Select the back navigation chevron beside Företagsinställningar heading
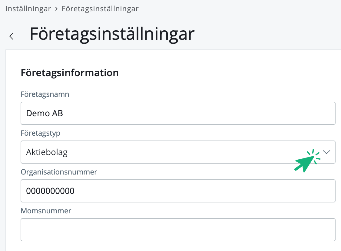The height and width of the screenshot is (251, 341). [x=12, y=36]
